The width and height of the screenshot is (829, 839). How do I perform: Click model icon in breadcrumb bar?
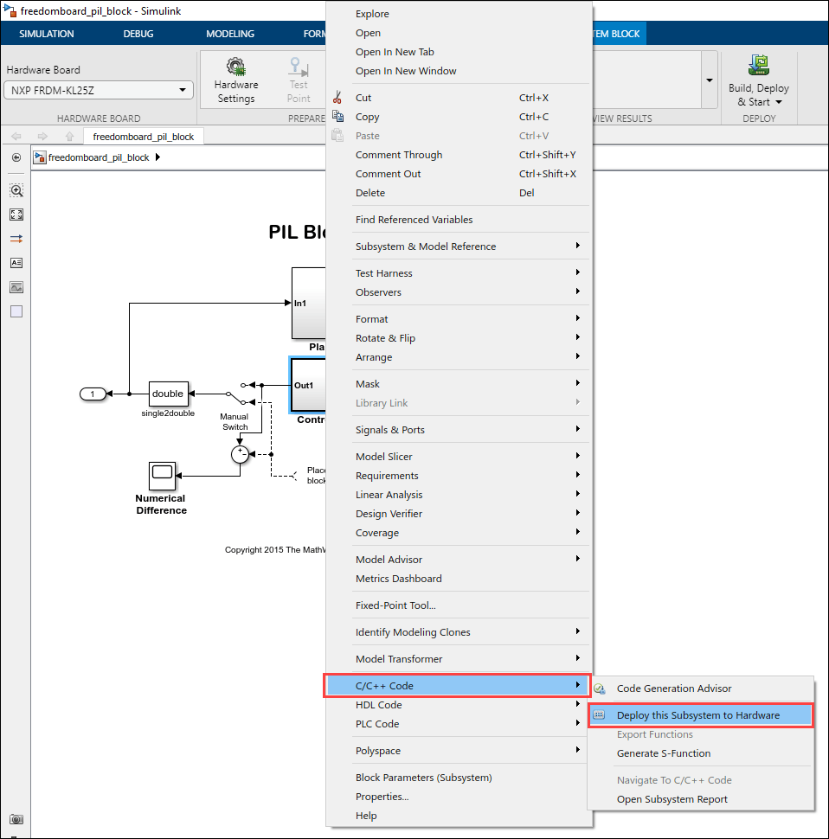click(x=40, y=157)
